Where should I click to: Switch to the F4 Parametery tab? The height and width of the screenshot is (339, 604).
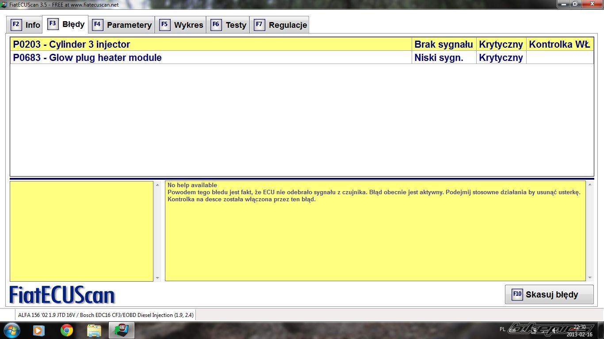pyautogui.click(x=122, y=25)
